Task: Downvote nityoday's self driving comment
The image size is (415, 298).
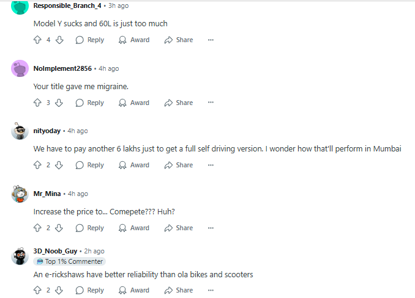Action: [x=59, y=165]
